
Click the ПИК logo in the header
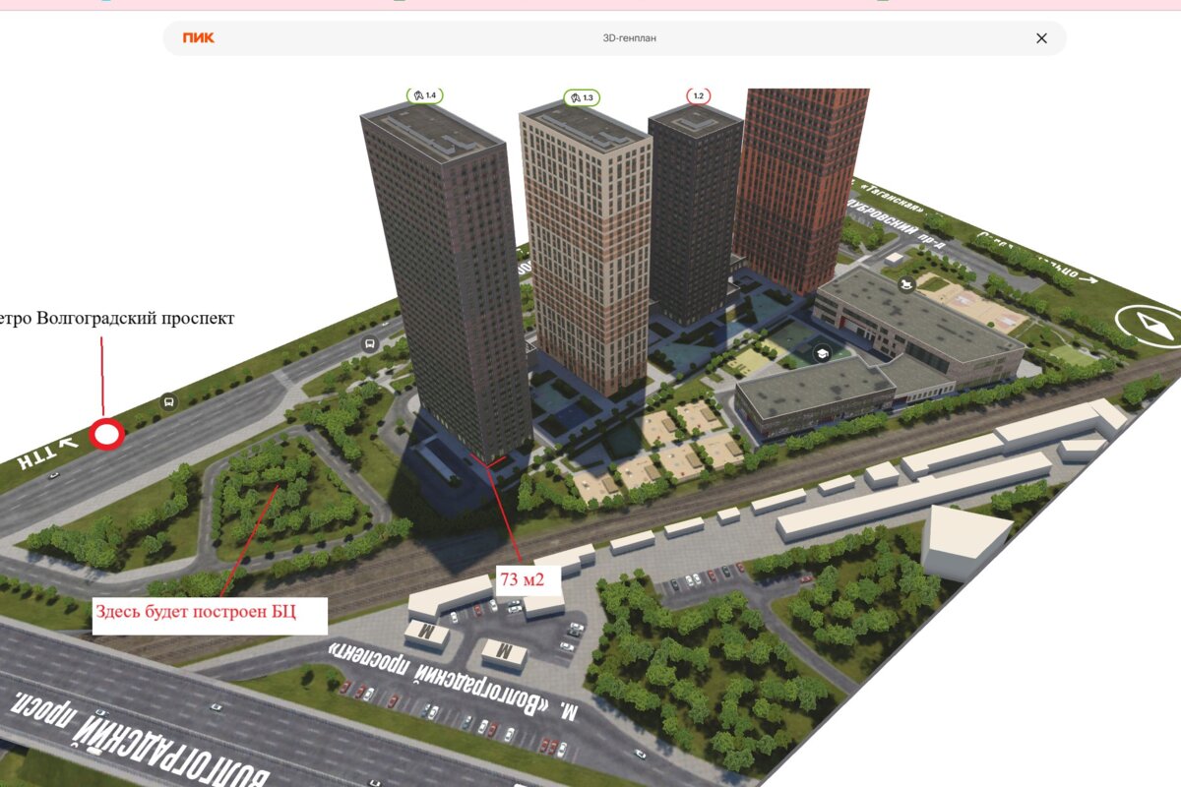pyautogui.click(x=198, y=38)
